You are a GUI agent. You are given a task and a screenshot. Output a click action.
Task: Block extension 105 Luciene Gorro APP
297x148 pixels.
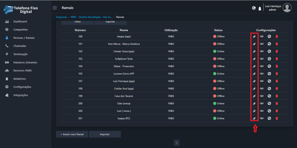tap(269, 74)
